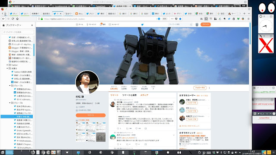Open the selected 弁護士 村松 謙 bookmark

17,117
